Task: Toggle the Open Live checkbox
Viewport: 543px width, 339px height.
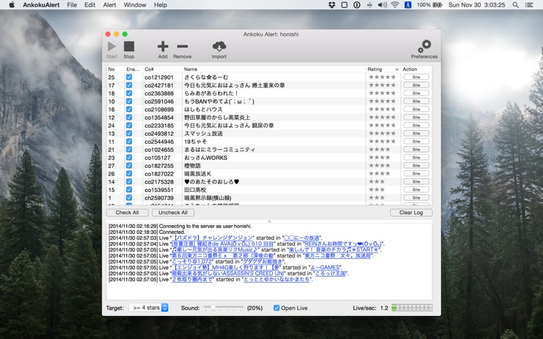Action: pos(276,308)
